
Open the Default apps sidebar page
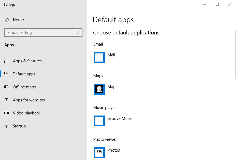click(24, 74)
